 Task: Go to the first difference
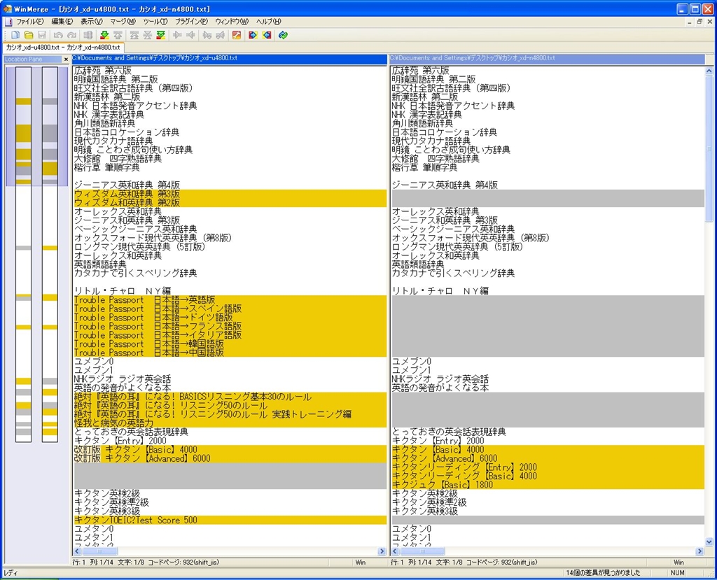point(134,35)
